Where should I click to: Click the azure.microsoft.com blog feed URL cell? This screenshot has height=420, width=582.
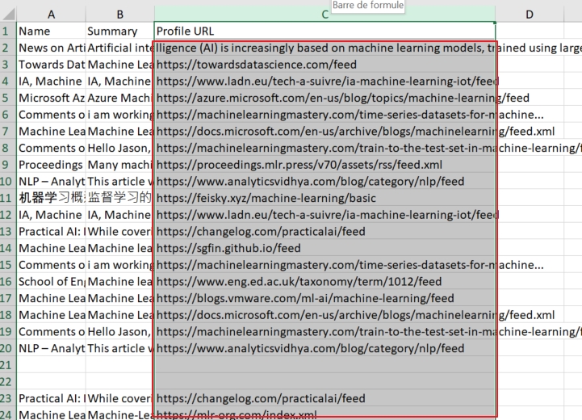click(x=324, y=98)
